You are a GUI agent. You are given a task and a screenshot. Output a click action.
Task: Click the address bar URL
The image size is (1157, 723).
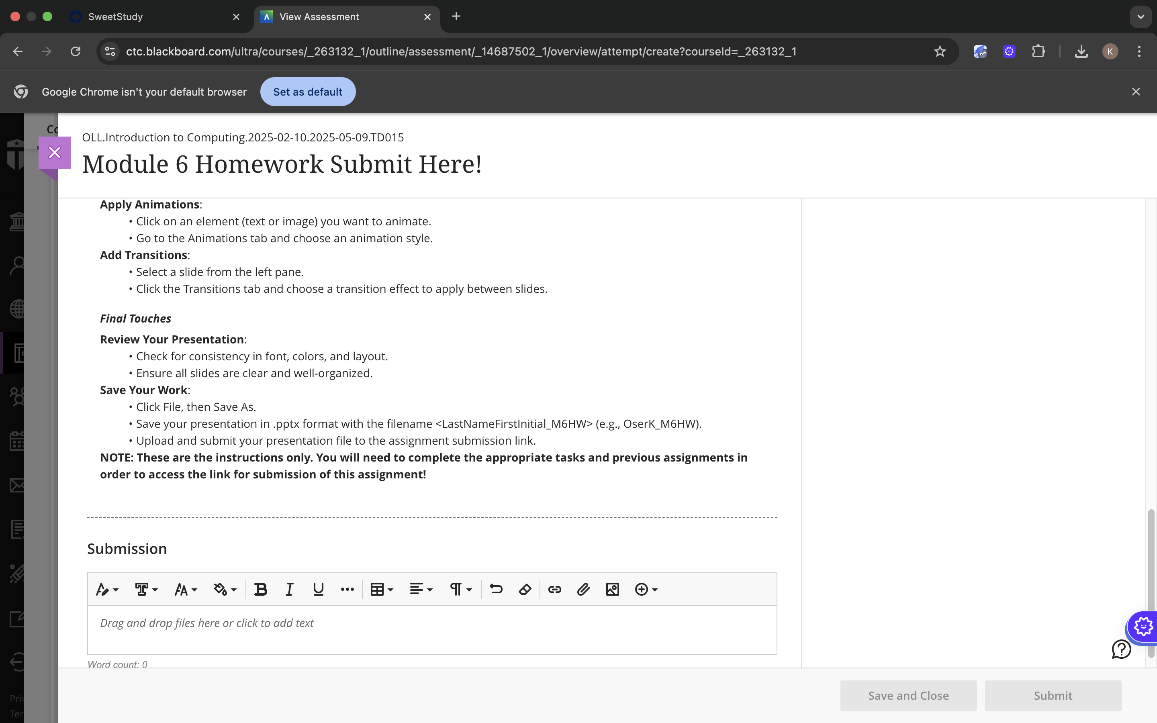point(461,51)
